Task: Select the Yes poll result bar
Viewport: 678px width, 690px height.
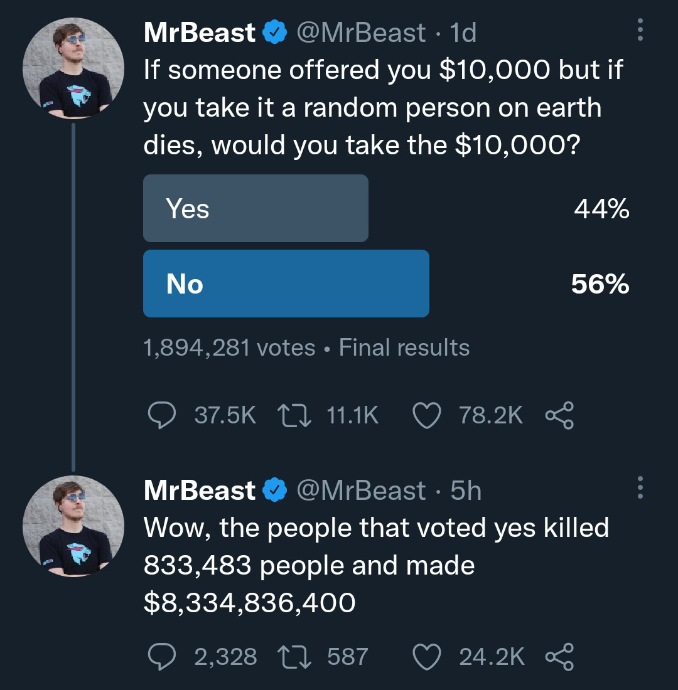Action: (256, 208)
